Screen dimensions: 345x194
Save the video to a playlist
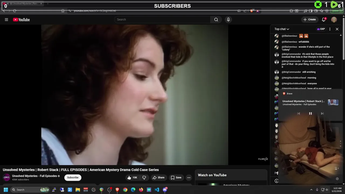[176, 178]
